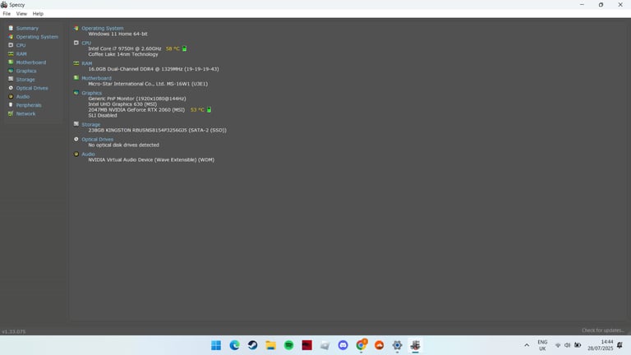
Task: Select Peripherals in the sidebar
Action: click(29, 105)
